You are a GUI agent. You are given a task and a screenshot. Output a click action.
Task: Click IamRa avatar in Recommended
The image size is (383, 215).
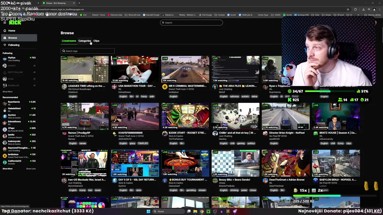click(4, 136)
